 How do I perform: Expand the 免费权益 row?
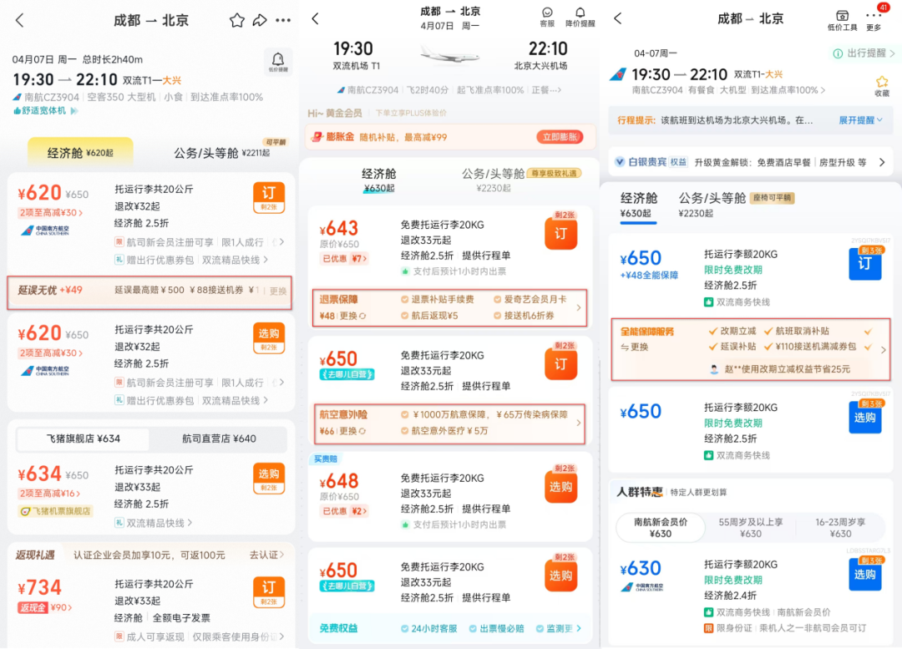(x=450, y=628)
